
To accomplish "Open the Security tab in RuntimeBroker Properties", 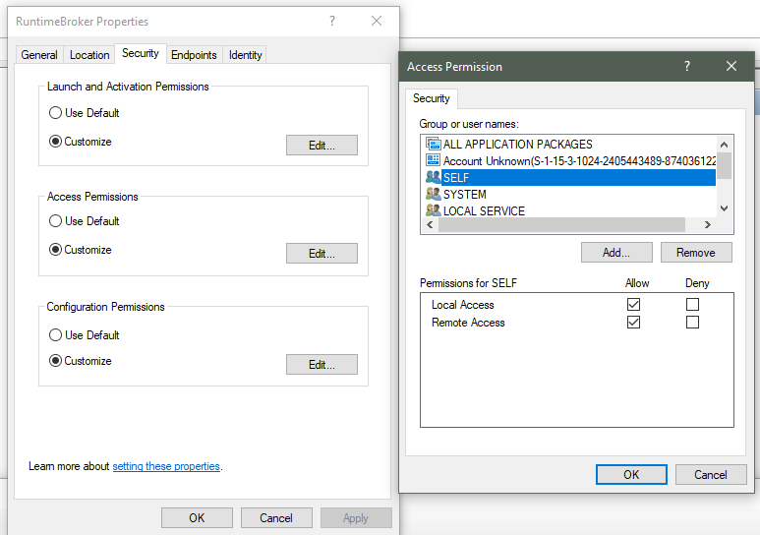I will point(140,53).
